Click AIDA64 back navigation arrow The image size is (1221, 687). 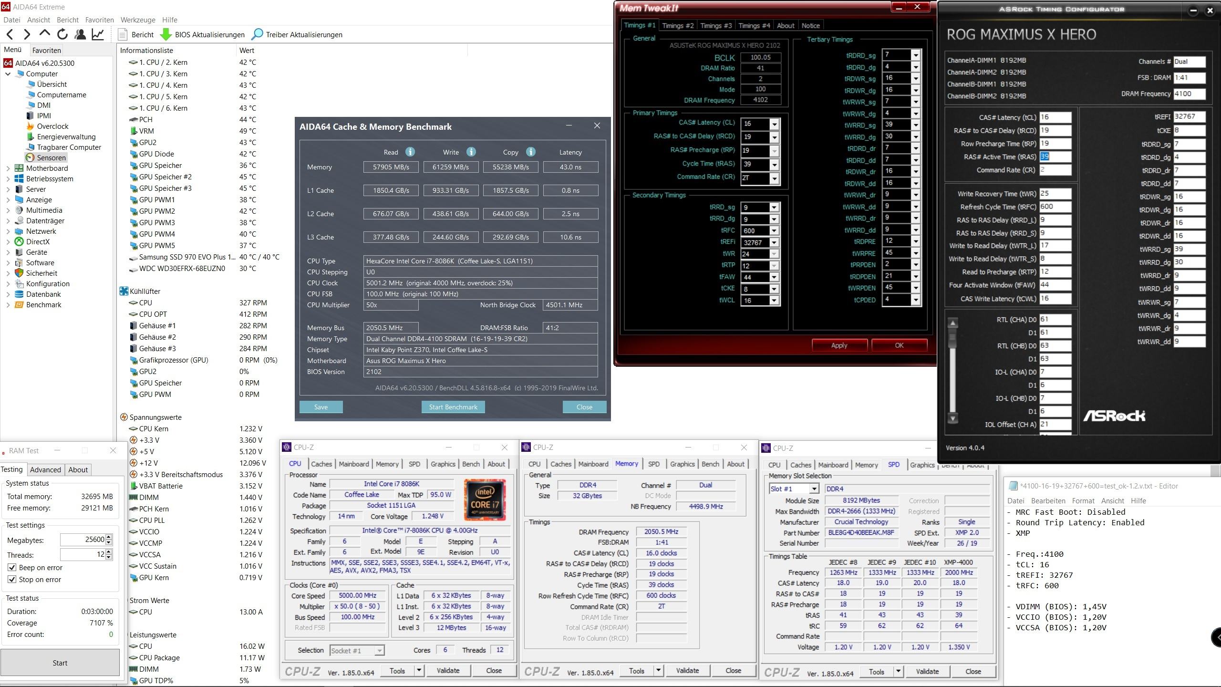click(x=10, y=34)
